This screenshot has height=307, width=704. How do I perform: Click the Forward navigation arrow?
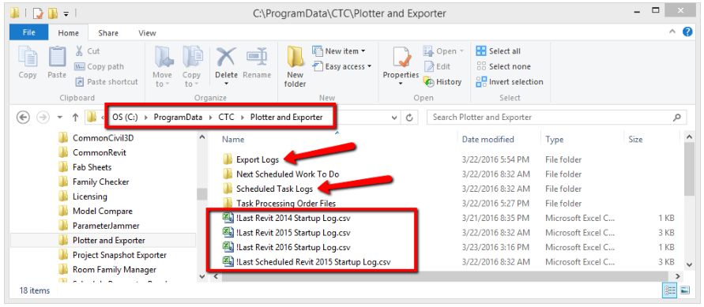point(43,118)
